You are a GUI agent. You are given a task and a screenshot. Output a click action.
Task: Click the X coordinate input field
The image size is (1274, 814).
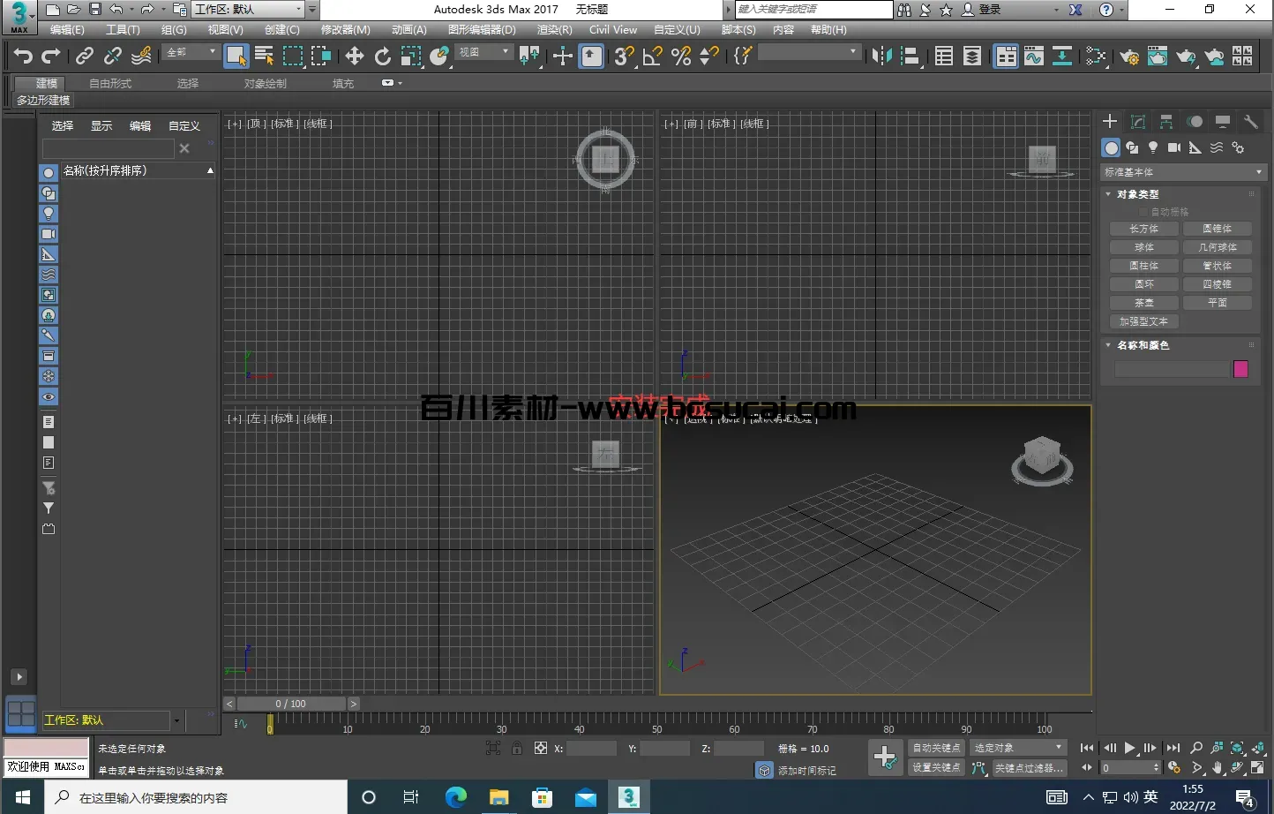click(x=591, y=749)
